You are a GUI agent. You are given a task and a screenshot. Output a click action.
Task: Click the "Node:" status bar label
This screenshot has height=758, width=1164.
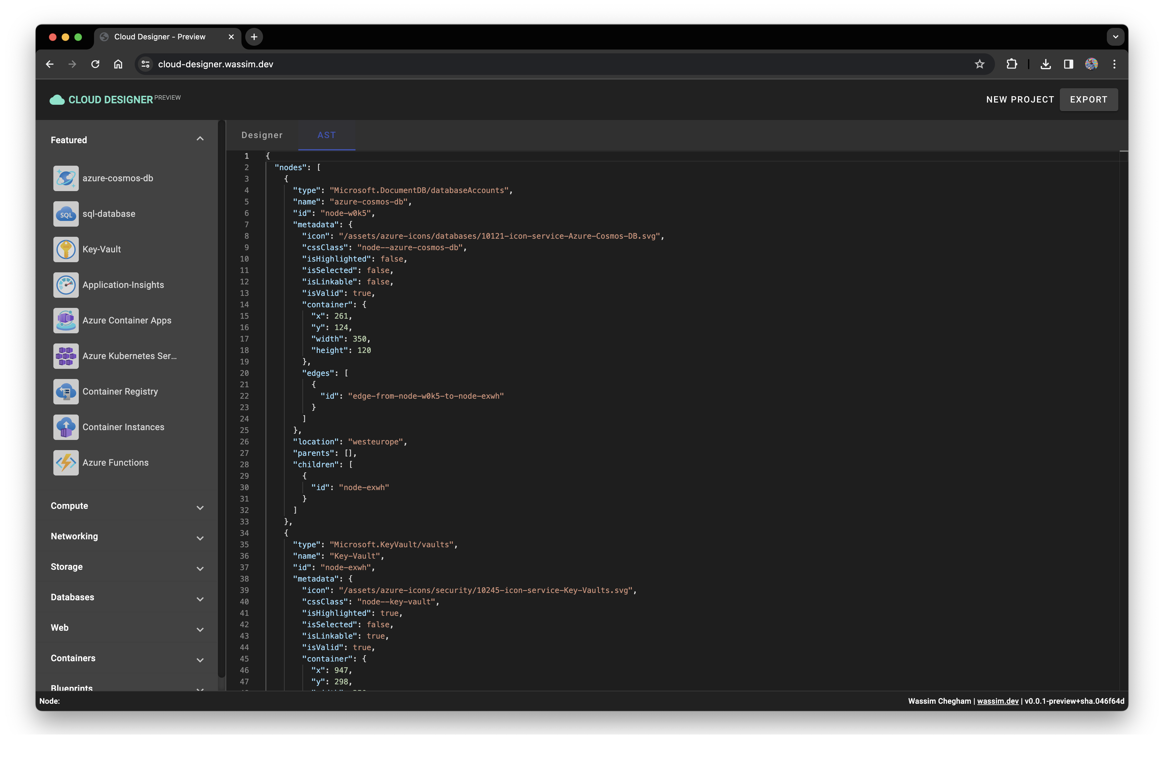[49, 701]
